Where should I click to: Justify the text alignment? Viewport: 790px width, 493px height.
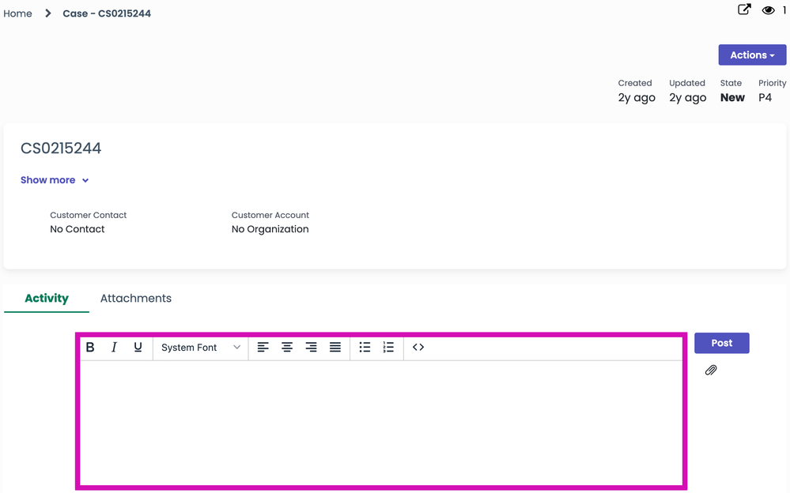coord(335,348)
